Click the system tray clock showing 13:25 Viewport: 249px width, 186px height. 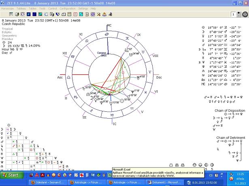pos(240,174)
